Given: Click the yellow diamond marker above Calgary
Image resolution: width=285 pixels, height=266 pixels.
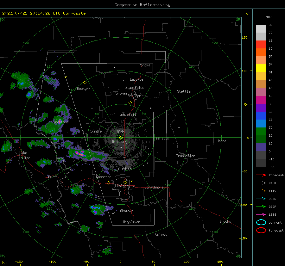Looking at the screenshot, I should coord(125,182).
